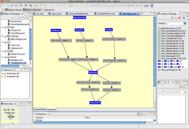
Task: Click the zoom in magnifier in main toolbar
Action: [x=137, y=6]
